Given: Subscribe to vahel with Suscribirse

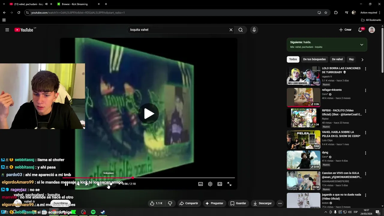Looking at the screenshot, I should pyautogui.click(x=61, y=203).
